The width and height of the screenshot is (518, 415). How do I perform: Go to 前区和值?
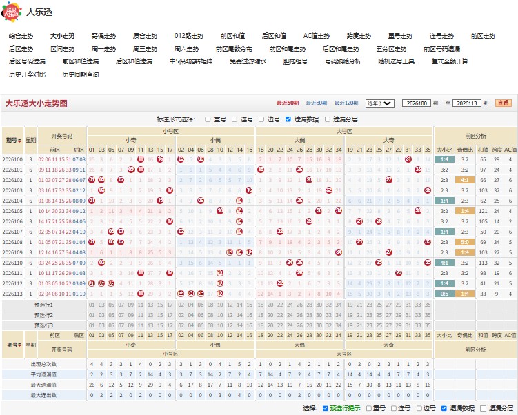pos(233,36)
